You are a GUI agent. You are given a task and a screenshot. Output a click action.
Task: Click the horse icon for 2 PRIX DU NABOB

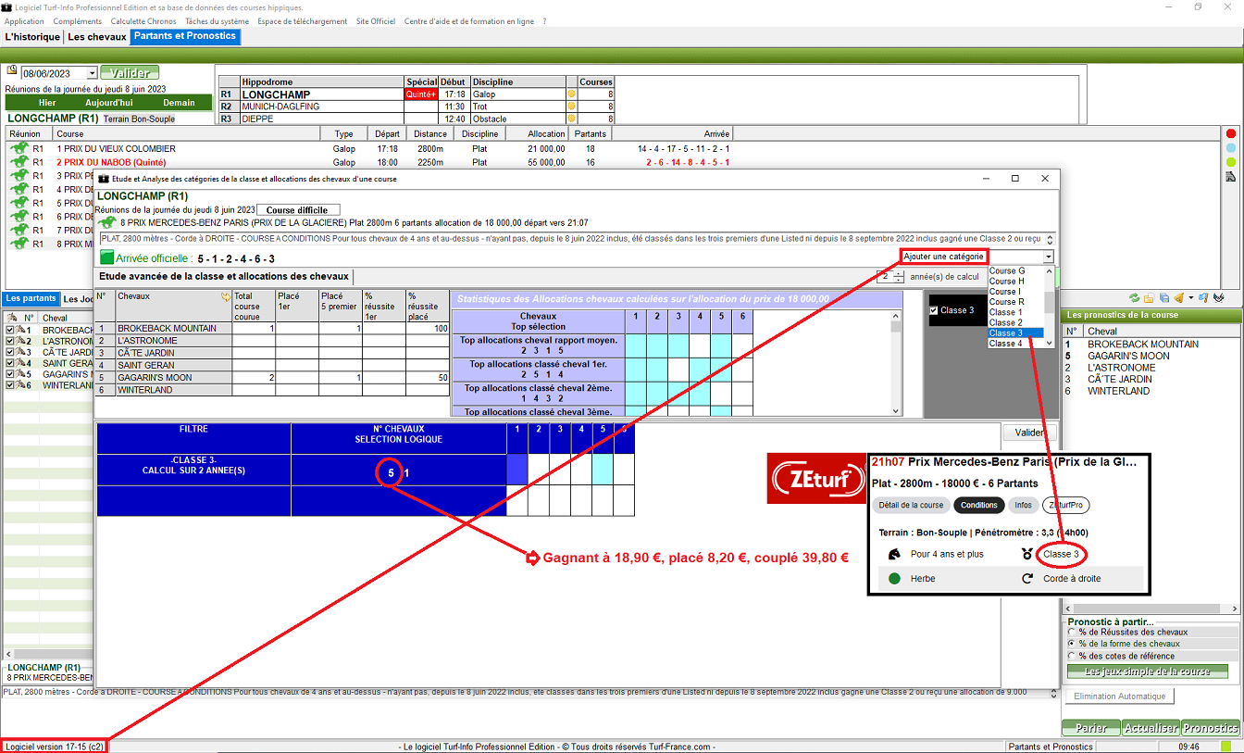click(x=19, y=162)
